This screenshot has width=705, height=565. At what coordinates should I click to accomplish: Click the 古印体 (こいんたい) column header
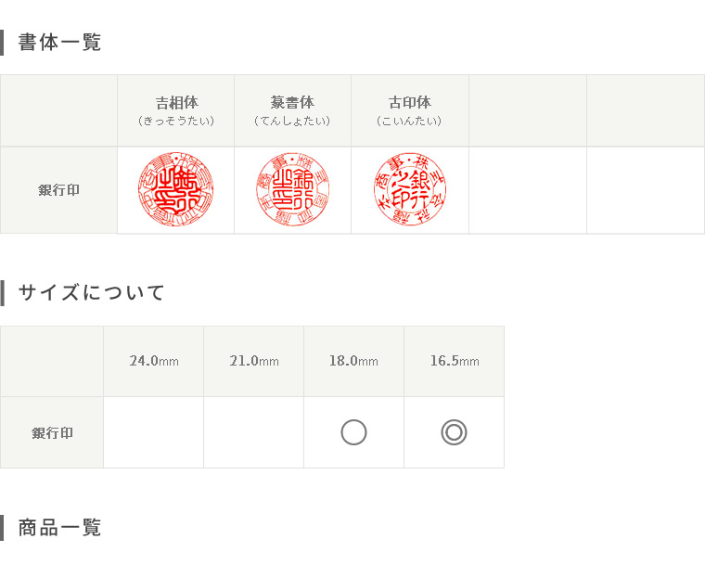(410, 110)
